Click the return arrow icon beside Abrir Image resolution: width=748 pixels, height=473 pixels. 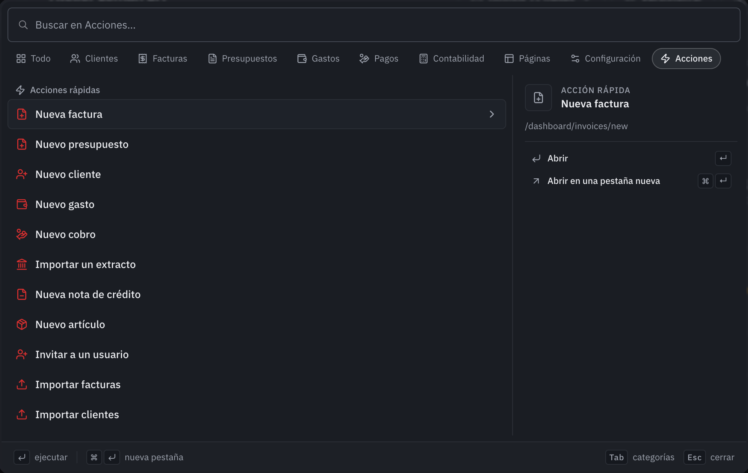pyautogui.click(x=536, y=158)
